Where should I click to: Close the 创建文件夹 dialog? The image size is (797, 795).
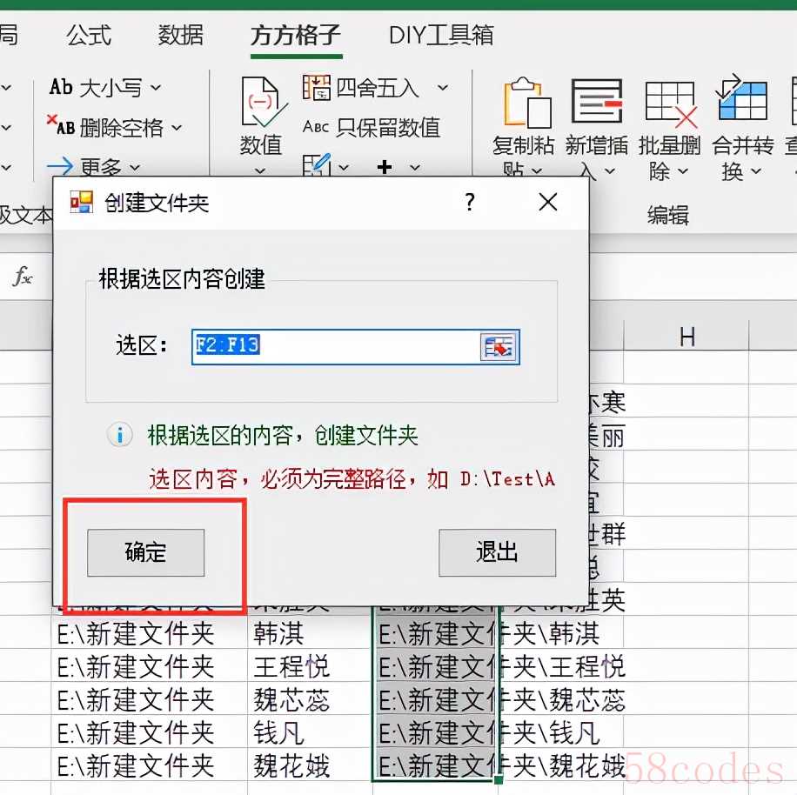pyautogui.click(x=548, y=203)
